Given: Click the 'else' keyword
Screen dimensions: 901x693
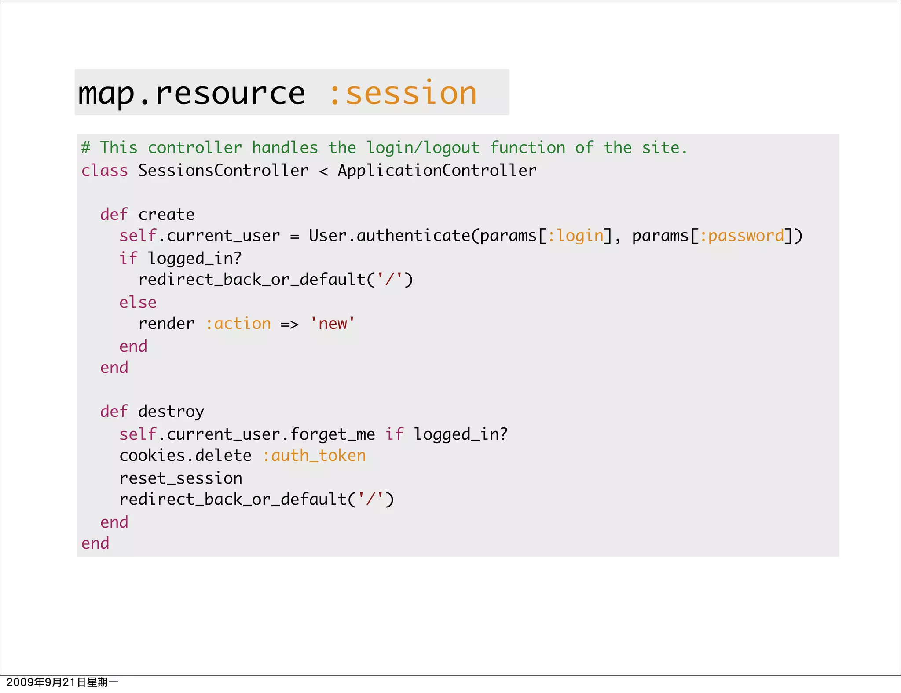Looking at the screenshot, I should (138, 303).
